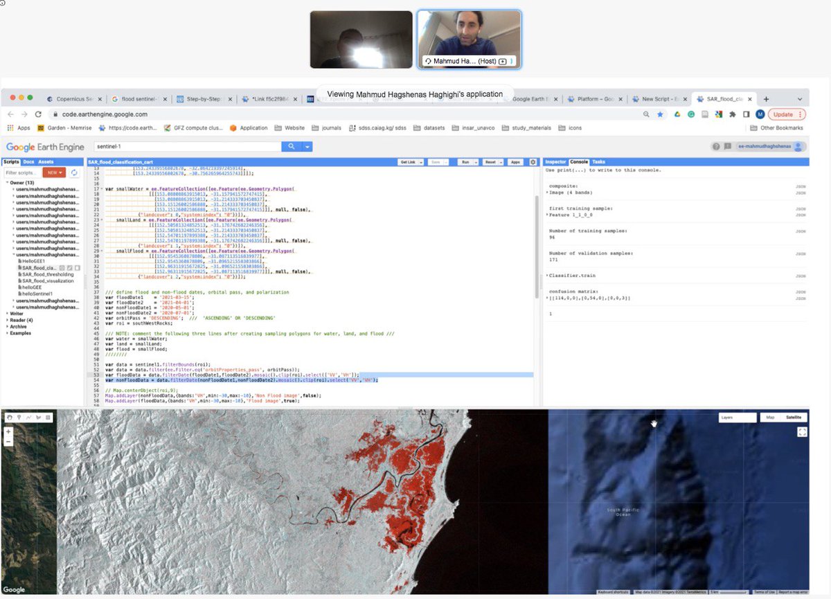This screenshot has width=831, height=599.
Task: Switch map view to Satellite
Action: 794,418
